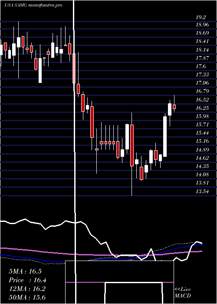Image resolution: width=217 pixels, height=304 pixels.
Task: Click the Price : 16.4 readout
Action: pyautogui.click(x=27, y=280)
